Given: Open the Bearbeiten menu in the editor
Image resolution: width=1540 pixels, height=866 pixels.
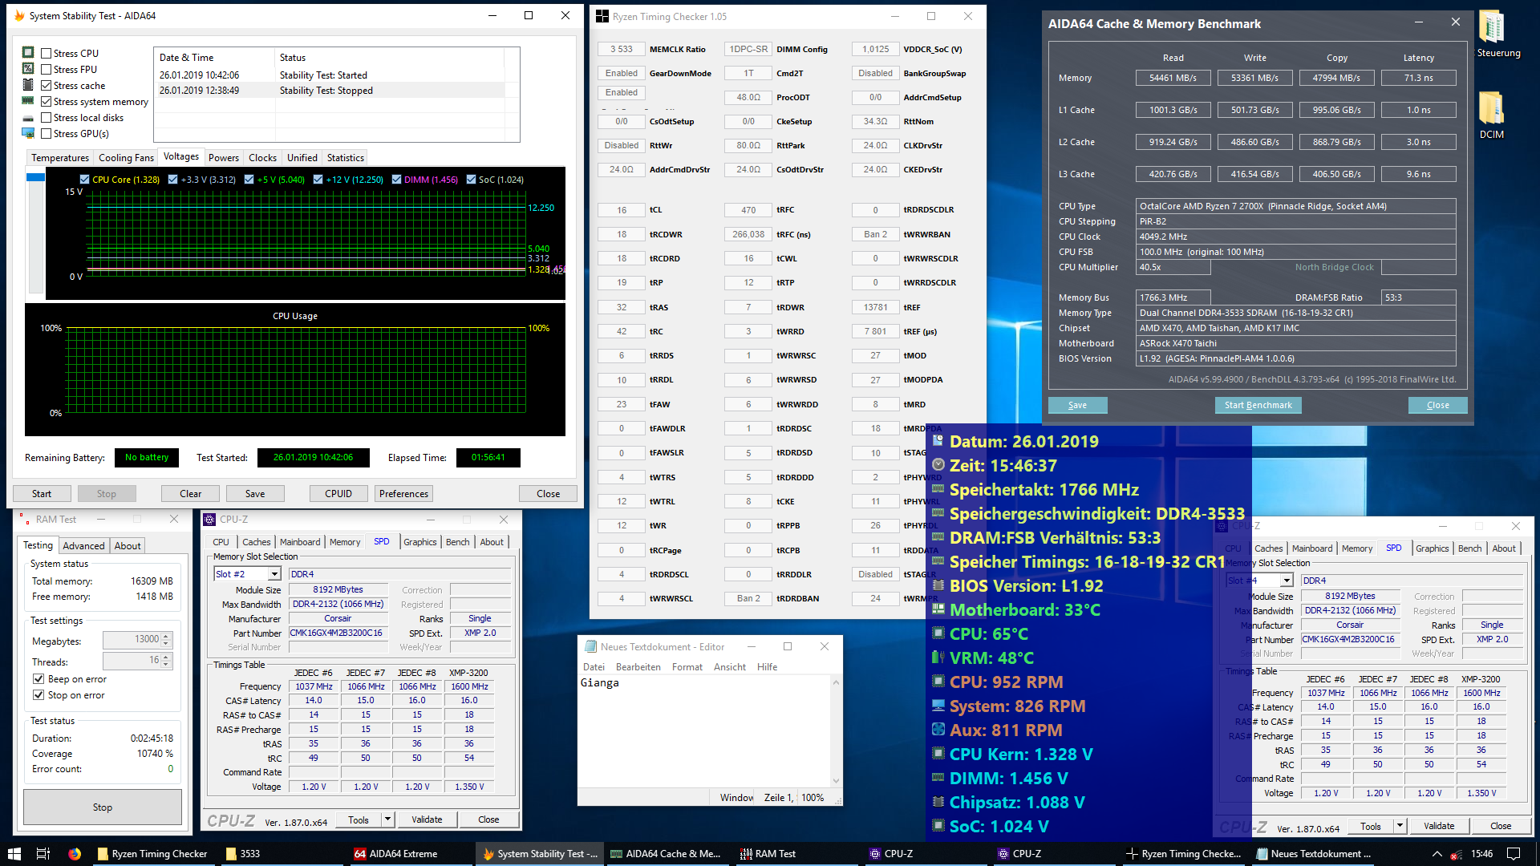Looking at the screenshot, I should (638, 667).
